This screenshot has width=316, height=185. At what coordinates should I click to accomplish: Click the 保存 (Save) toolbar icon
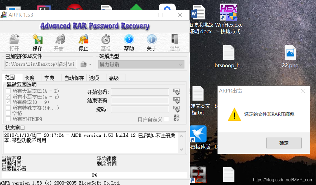[37, 40]
